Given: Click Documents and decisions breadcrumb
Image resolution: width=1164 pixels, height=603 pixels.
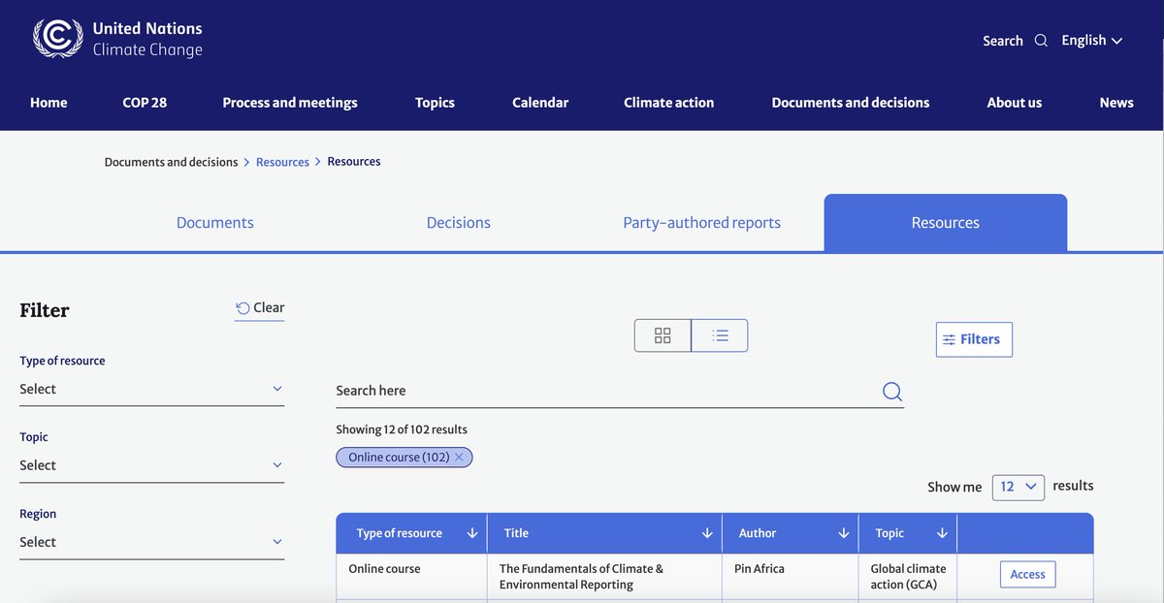Looking at the screenshot, I should tap(171, 162).
